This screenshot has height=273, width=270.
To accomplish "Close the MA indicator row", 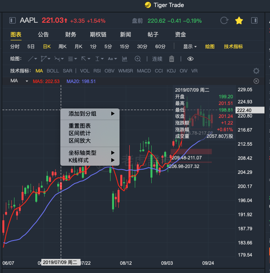I will (x=256, y=81).
